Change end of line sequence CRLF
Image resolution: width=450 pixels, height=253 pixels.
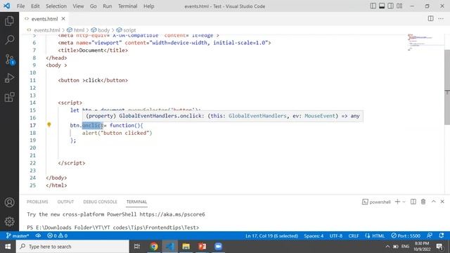354,236
